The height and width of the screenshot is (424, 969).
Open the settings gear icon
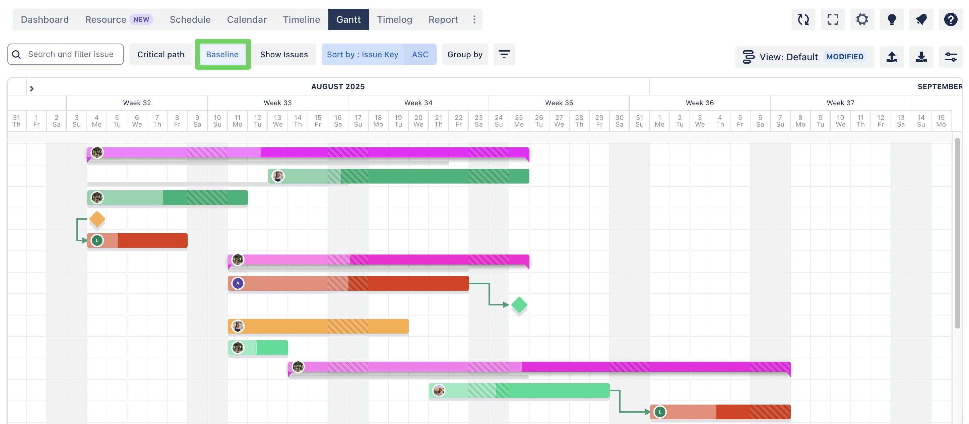[862, 19]
